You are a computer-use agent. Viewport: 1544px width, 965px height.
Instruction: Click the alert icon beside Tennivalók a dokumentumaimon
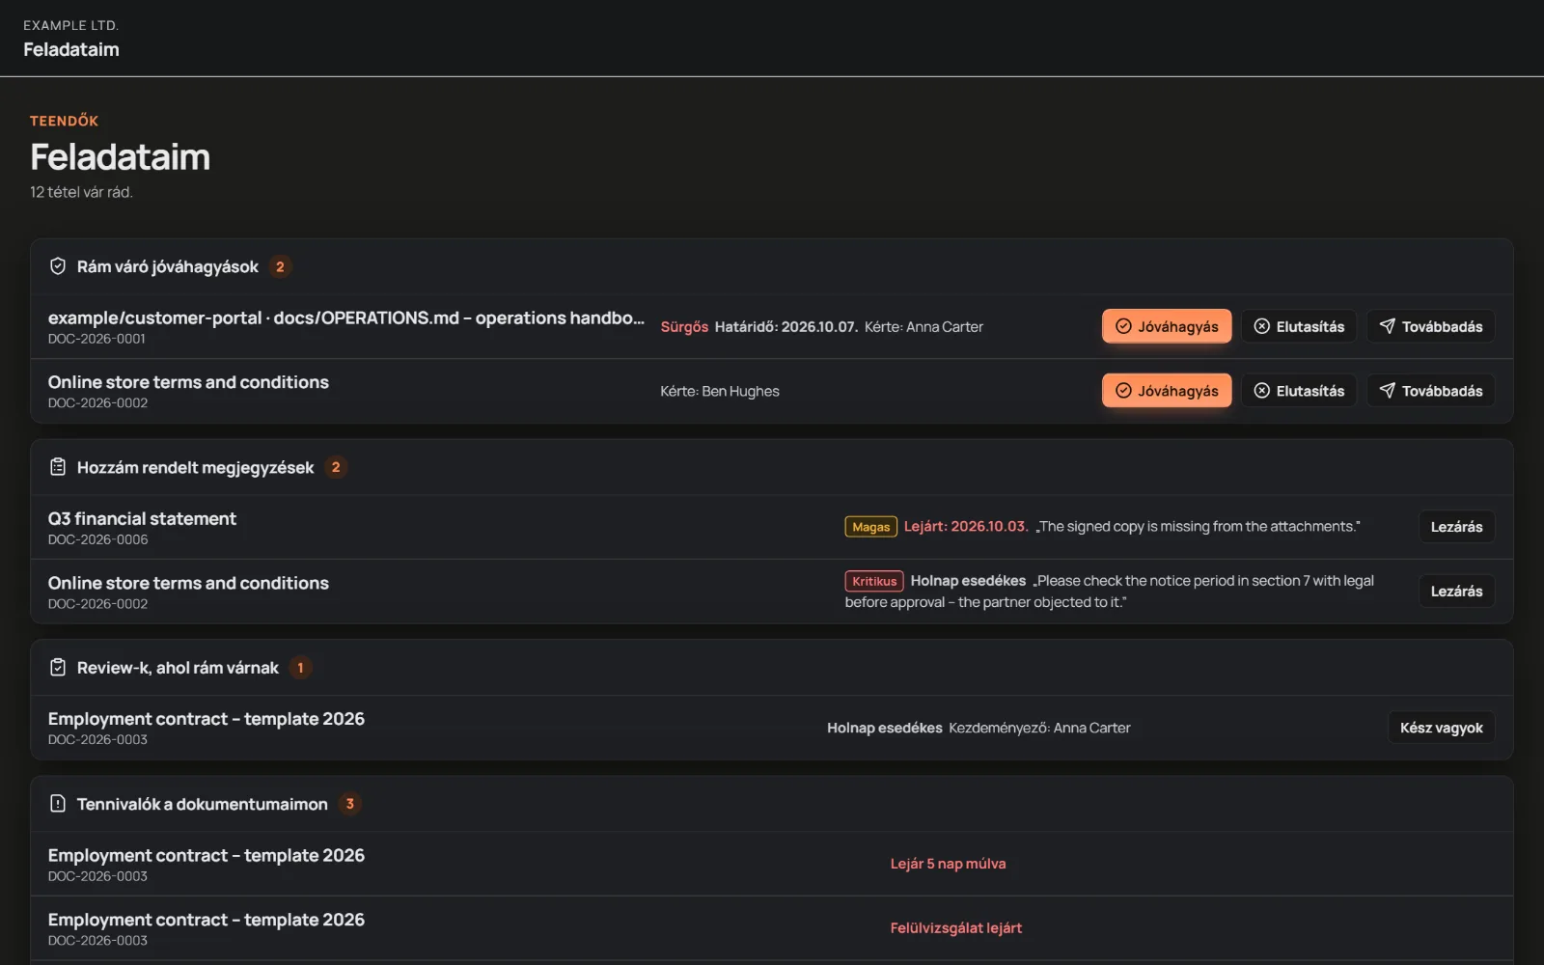click(58, 804)
